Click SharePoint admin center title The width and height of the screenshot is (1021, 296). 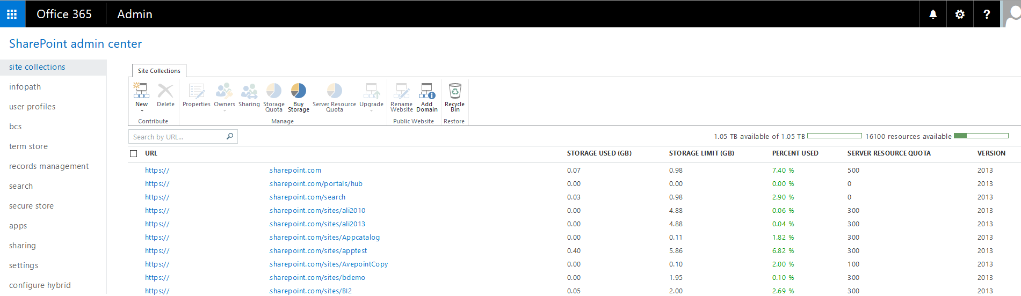75,44
